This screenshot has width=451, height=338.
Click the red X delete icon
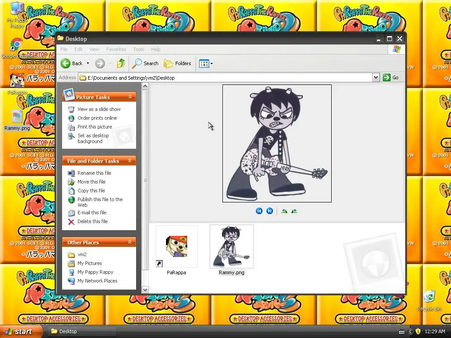click(71, 222)
